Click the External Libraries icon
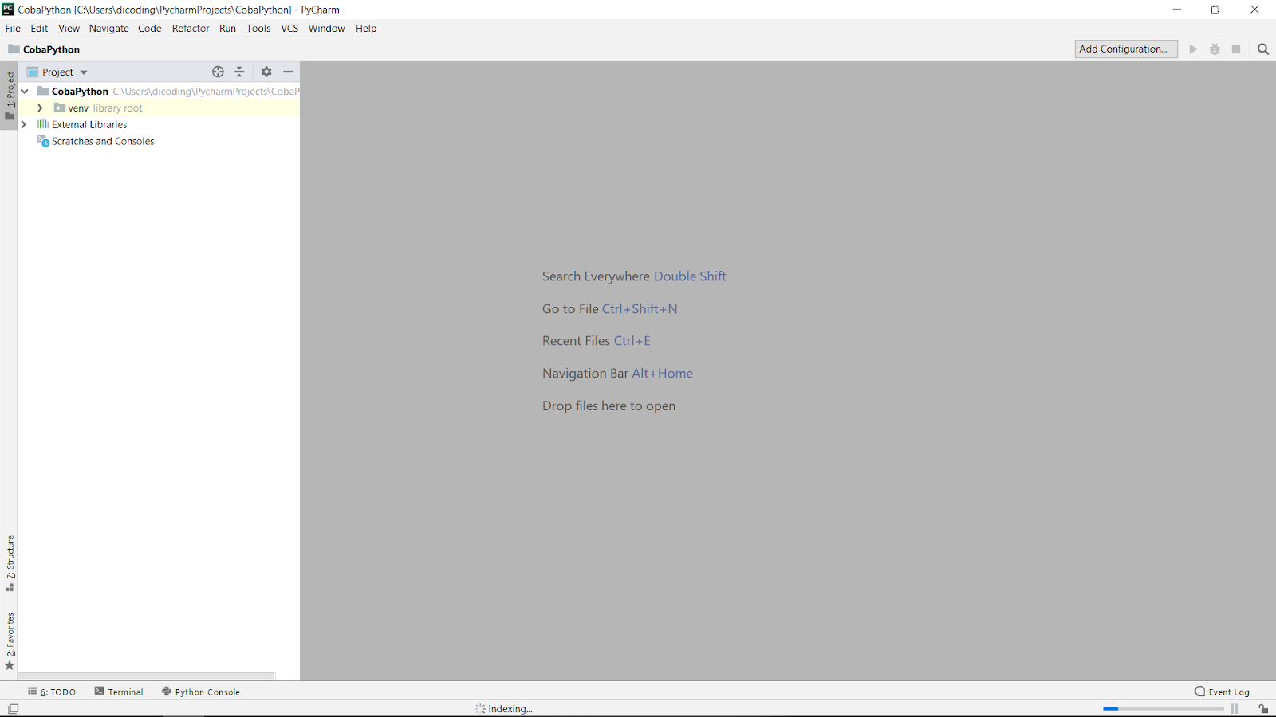 click(x=43, y=124)
